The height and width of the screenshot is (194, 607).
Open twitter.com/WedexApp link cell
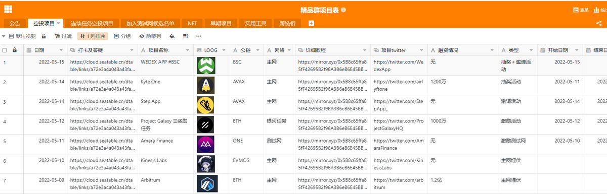(400, 66)
